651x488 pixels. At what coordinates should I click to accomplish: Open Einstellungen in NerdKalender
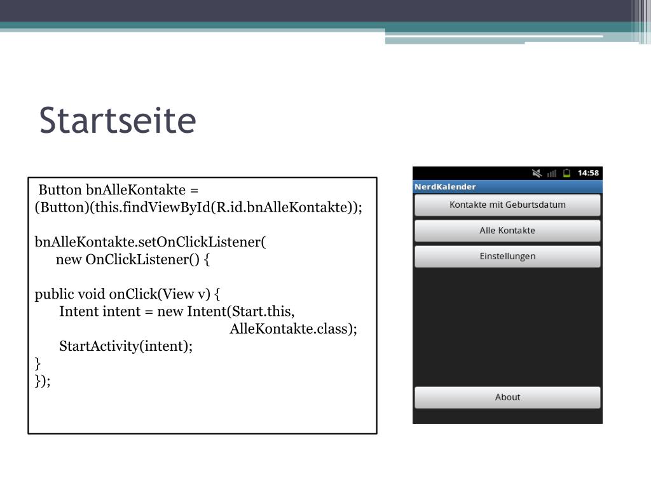(x=507, y=256)
